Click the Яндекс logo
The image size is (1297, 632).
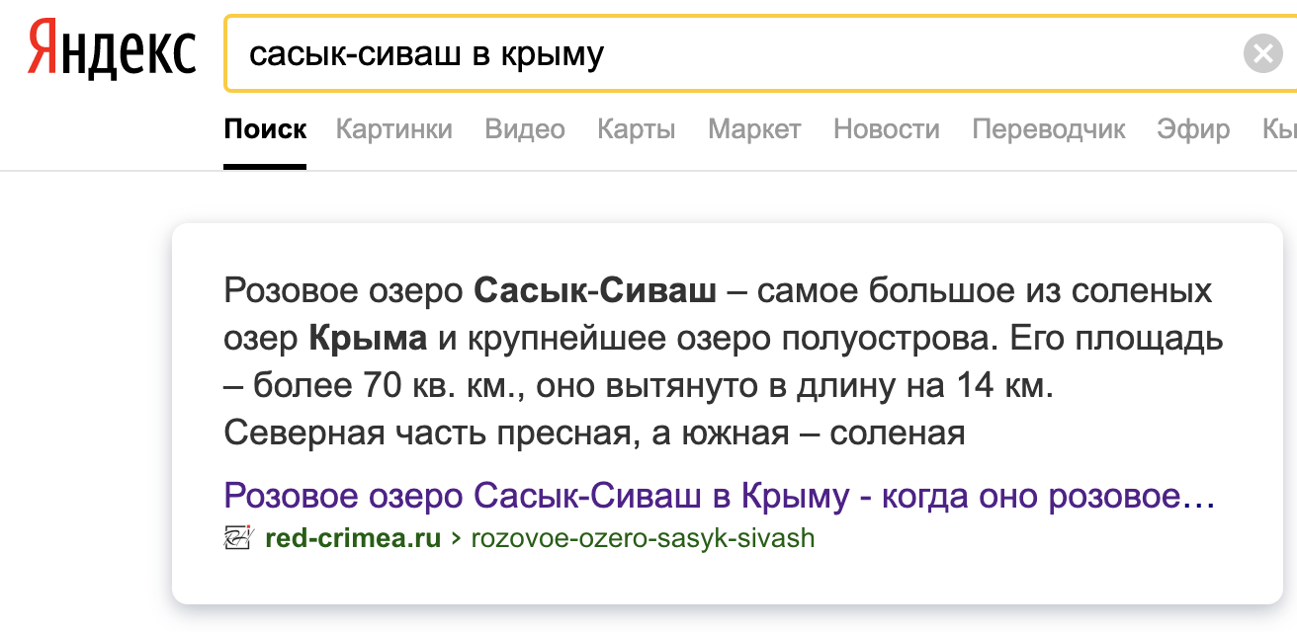(x=111, y=52)
